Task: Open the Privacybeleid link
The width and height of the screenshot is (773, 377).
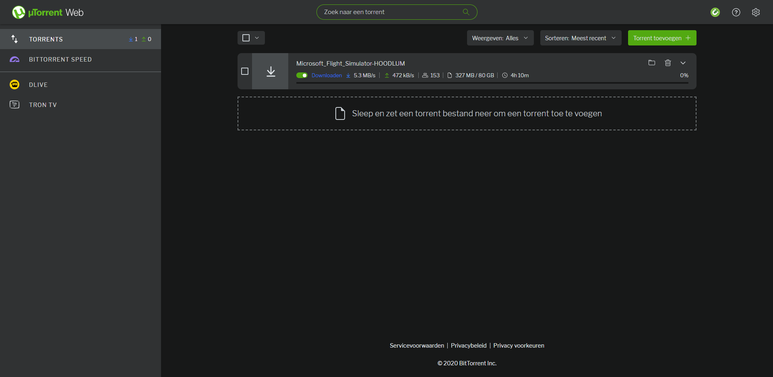Action: pos(469,346)
